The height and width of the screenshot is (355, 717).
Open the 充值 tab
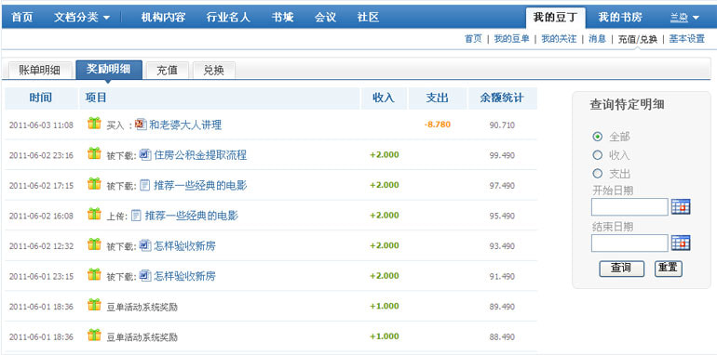click(167, 71)
